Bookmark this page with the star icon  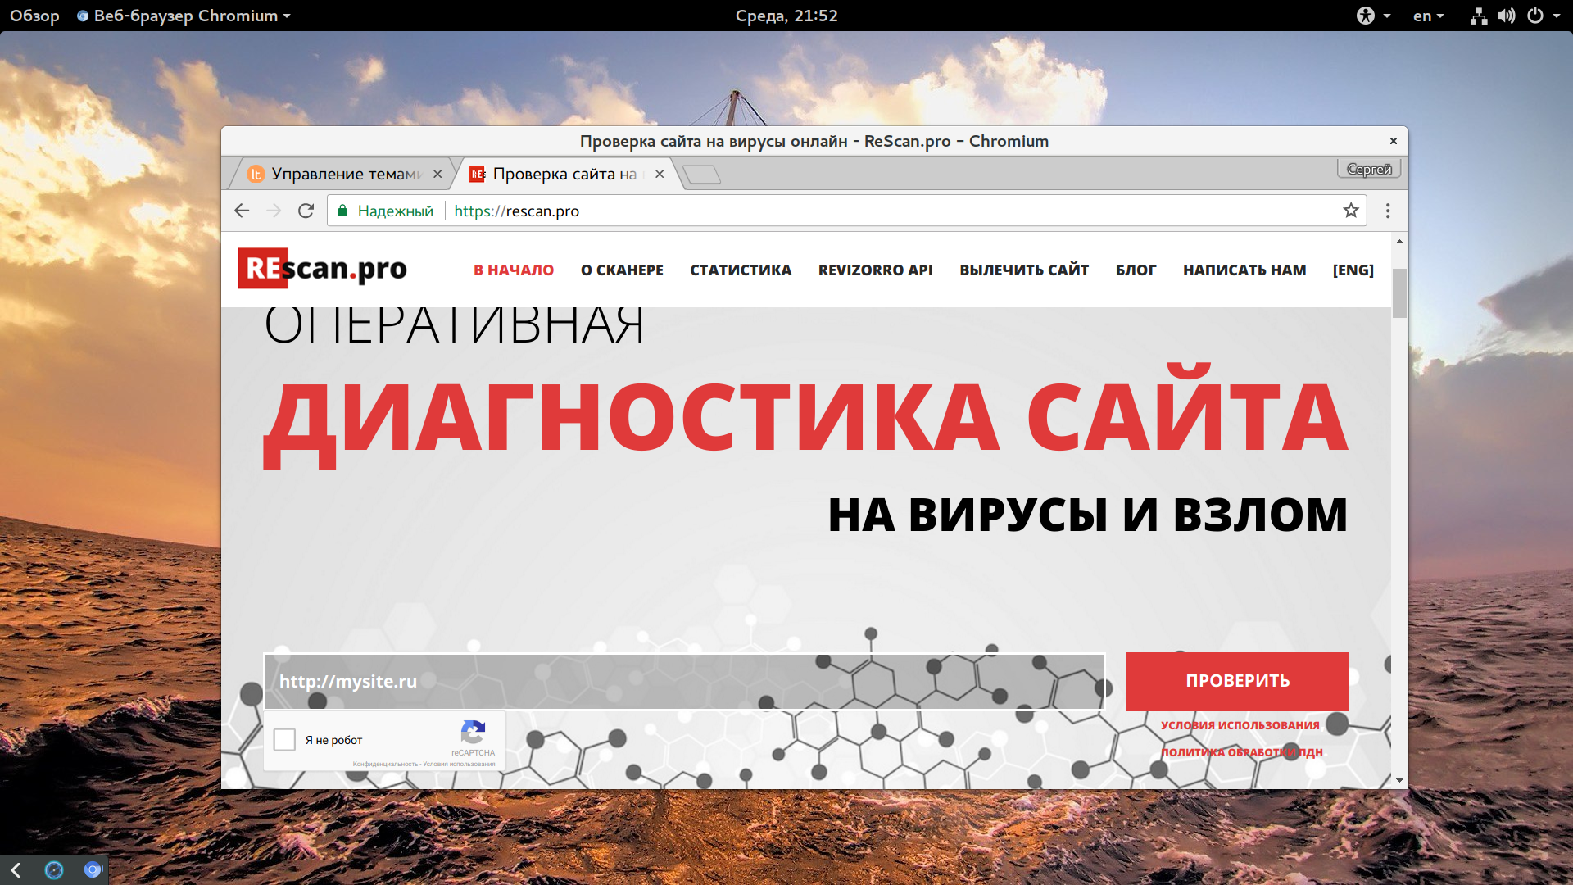1351,211
